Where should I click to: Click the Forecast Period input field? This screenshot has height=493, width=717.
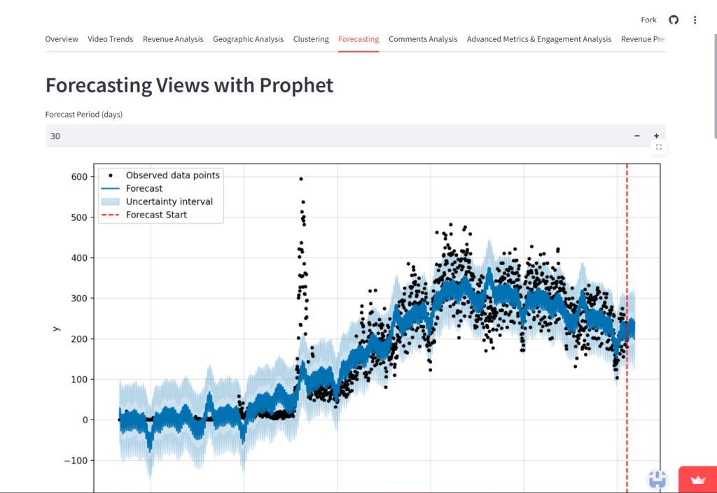point(336,136)
